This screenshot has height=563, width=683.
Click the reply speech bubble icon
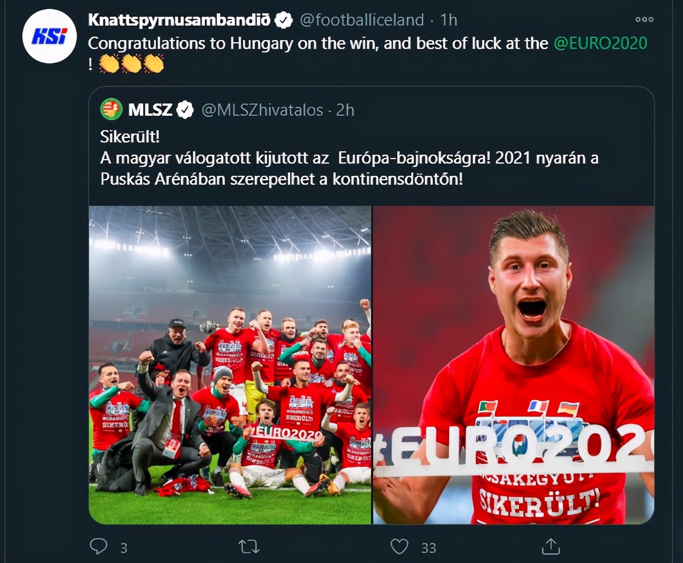[x=99, y=546]
